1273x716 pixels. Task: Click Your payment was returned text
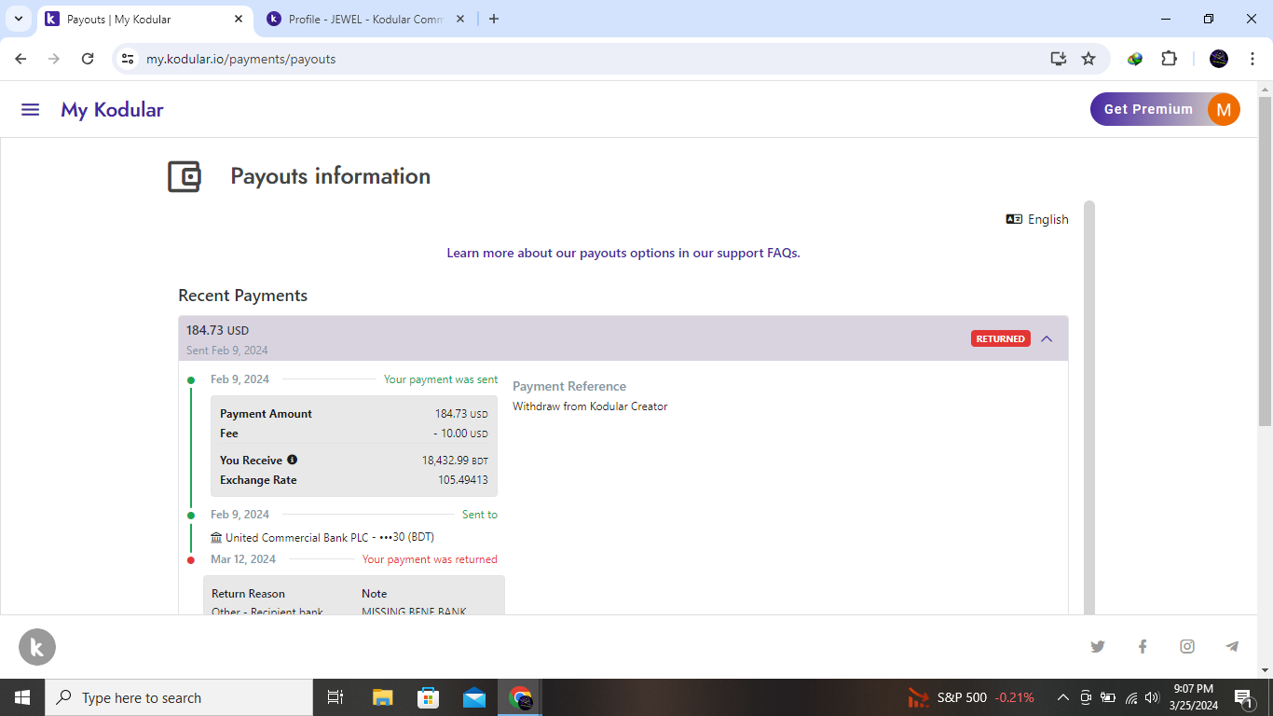(x=430, y=559)
